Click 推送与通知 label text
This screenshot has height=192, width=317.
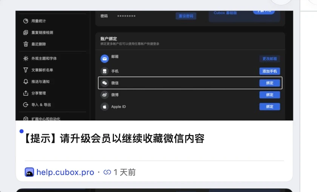[x=40, y=81]
